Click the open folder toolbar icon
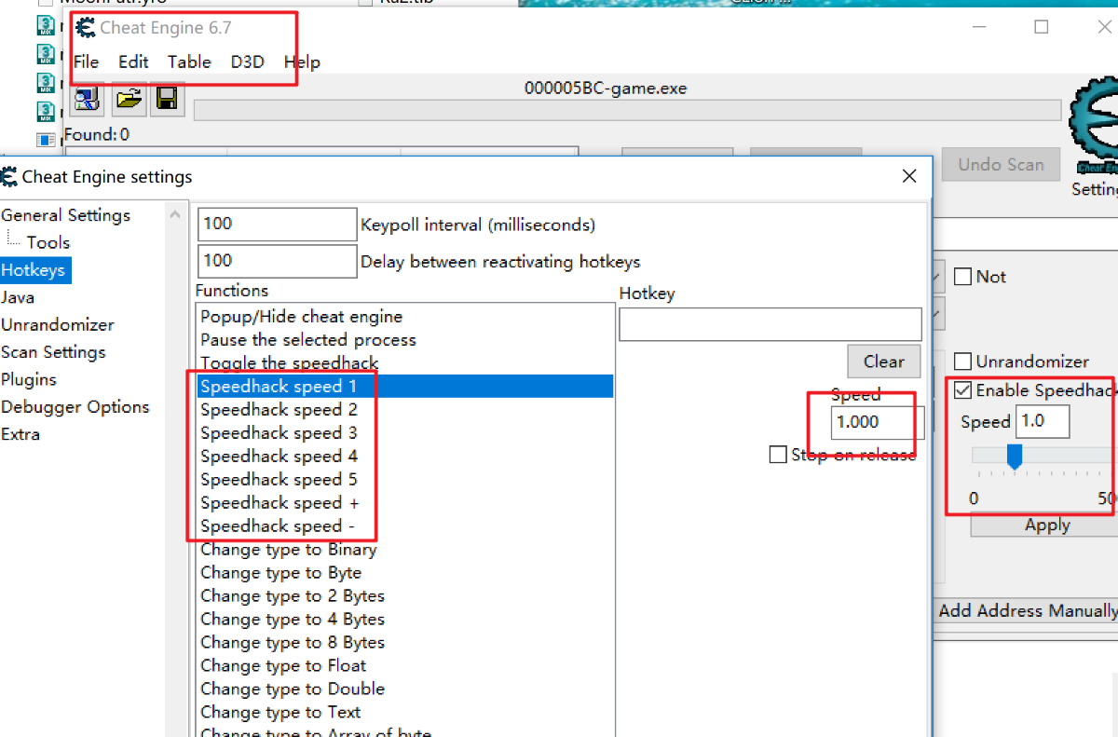Viewport: 1118px width, 737px height. click(x=129, y=100)
